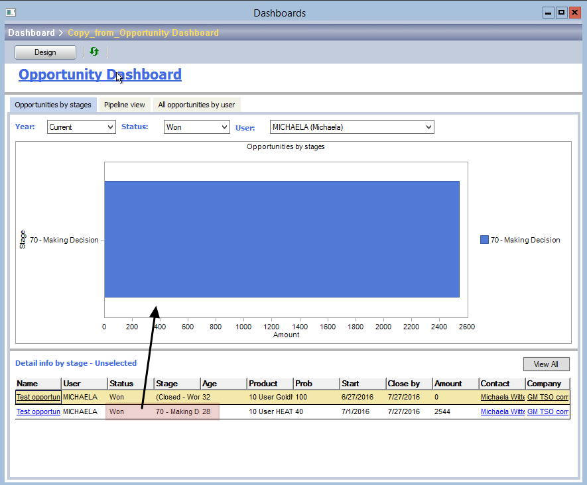
Task: Click the Dashboard breadcrumb link
Action: (31, 32)
